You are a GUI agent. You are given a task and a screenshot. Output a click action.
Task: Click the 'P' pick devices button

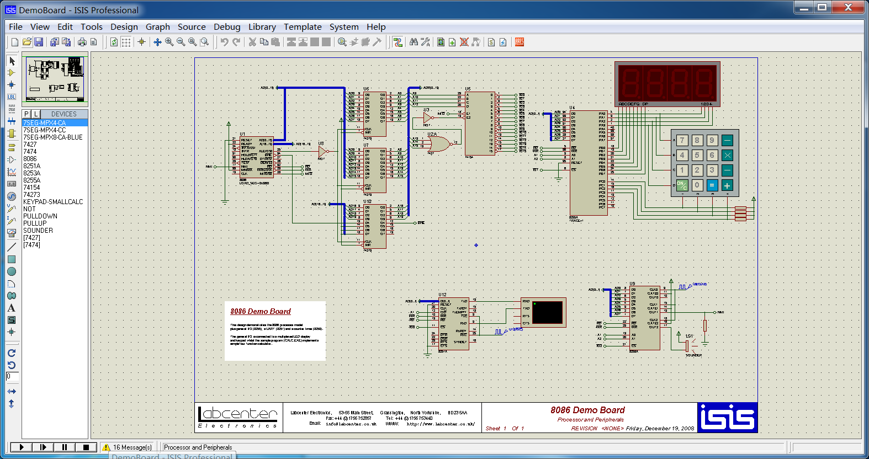pyautogui.click(x=27, y=114)
